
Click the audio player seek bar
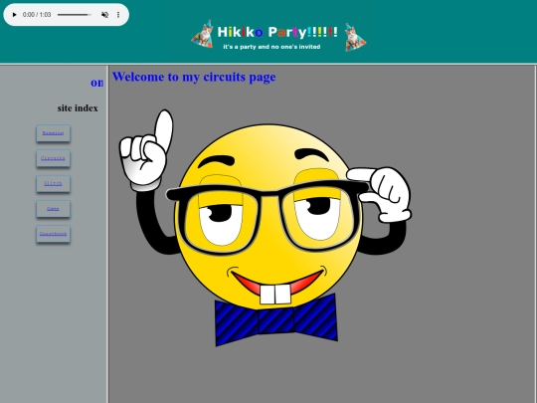[x=75, y=15]
